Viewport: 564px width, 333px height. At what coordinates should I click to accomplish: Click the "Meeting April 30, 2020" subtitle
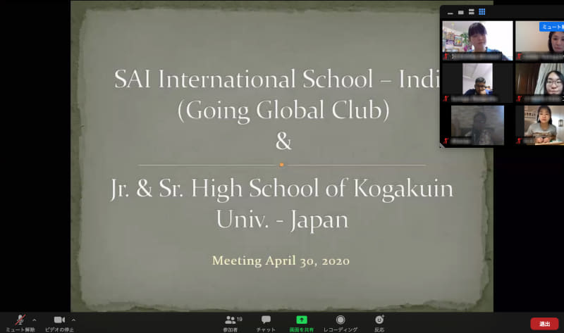pos(281,260)
